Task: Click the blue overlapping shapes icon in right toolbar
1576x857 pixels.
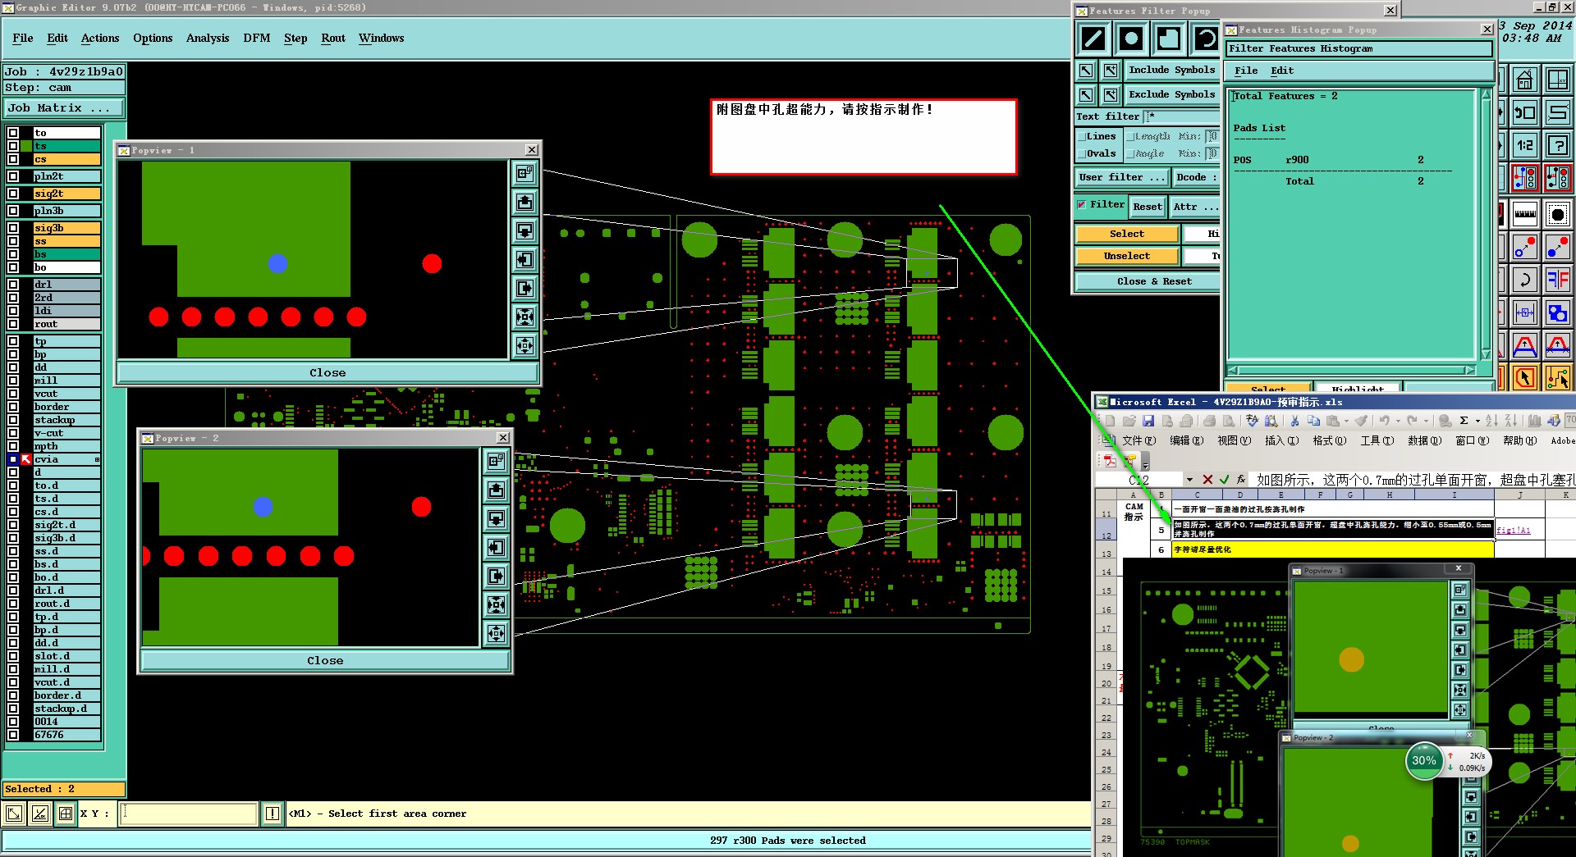Action: tap(1557, 312)
